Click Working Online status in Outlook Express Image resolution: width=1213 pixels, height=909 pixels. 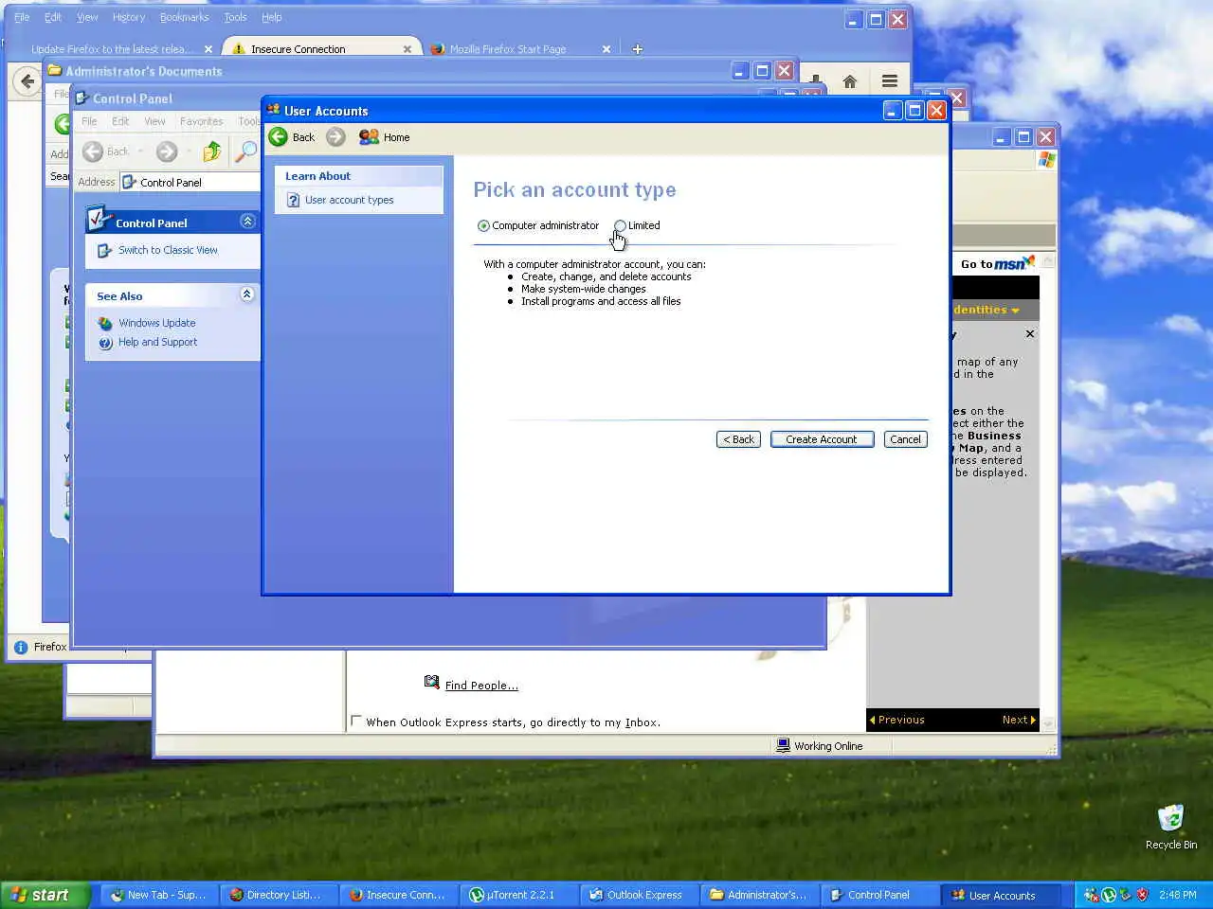coord(820,746)
